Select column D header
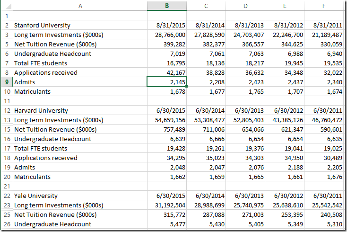The image size is (347, 232). click(245, 6)
